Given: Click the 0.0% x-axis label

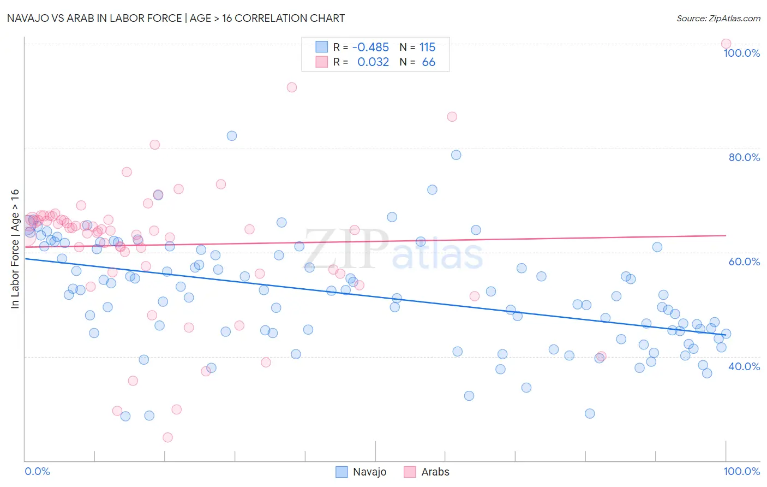Looking at the screenshot, I should click(x=38, y=471).
